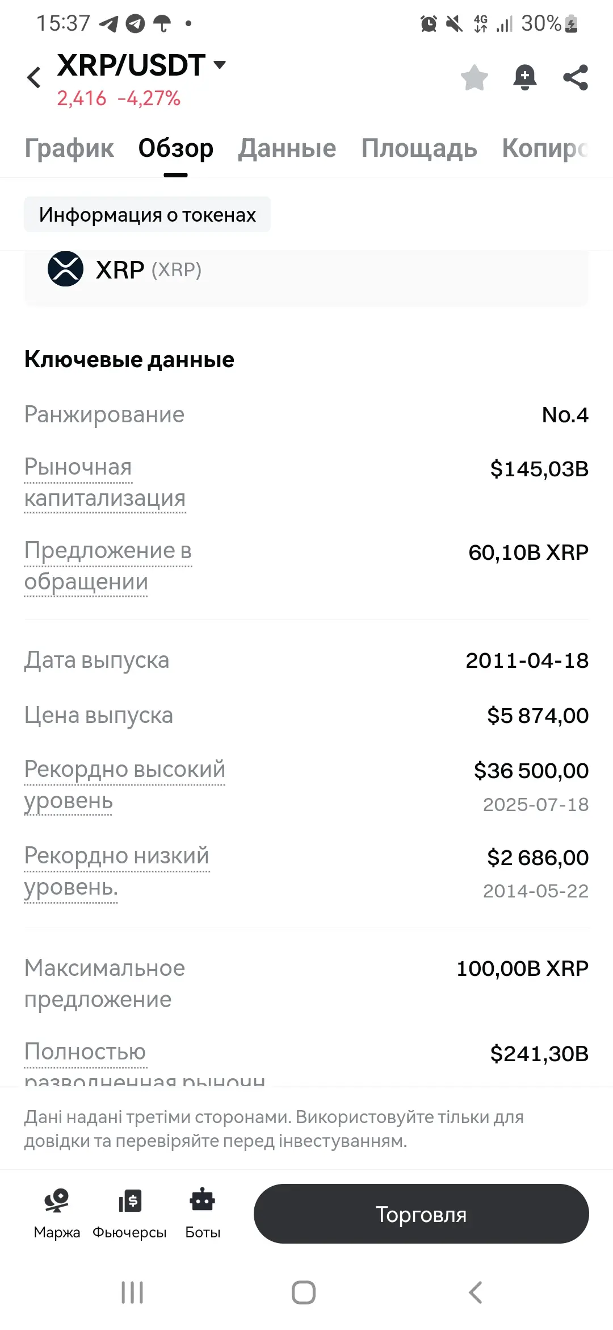Tap the XRP token logo icon

(x=65, y=269)
